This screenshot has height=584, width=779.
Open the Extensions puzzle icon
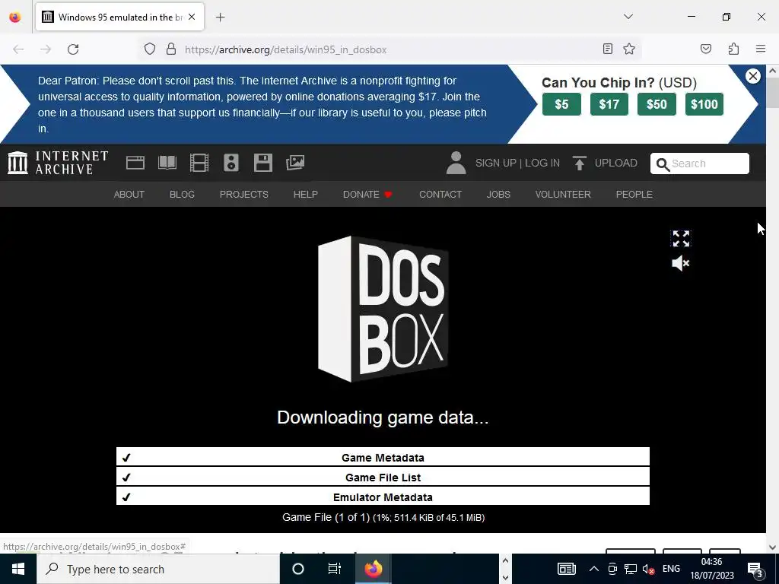733,49
